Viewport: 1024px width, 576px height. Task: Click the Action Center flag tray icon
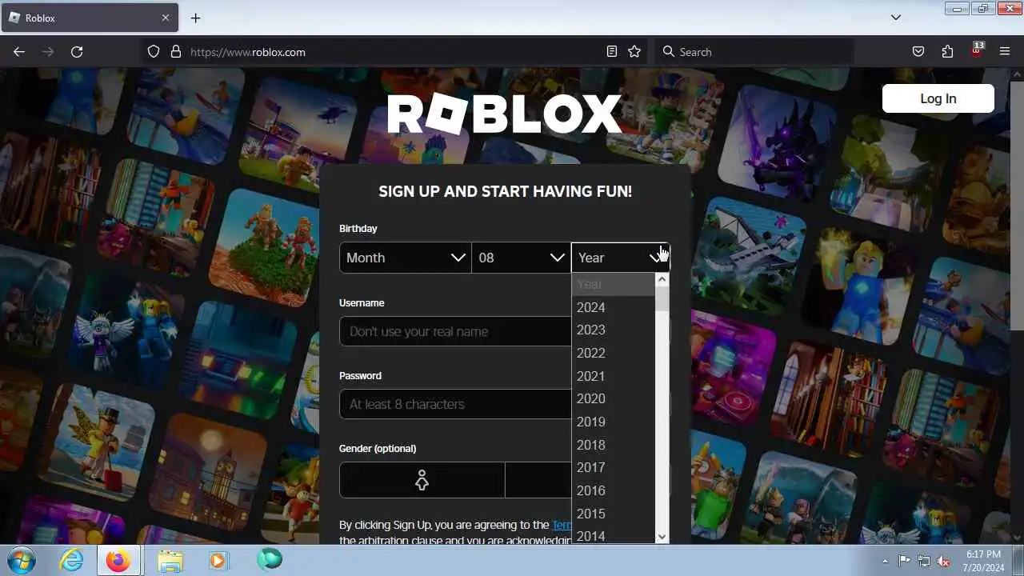tap(904, 561)
